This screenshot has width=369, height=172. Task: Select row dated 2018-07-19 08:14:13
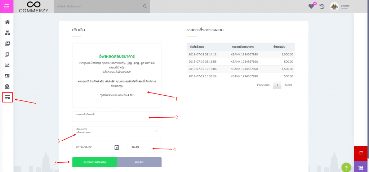241,54
